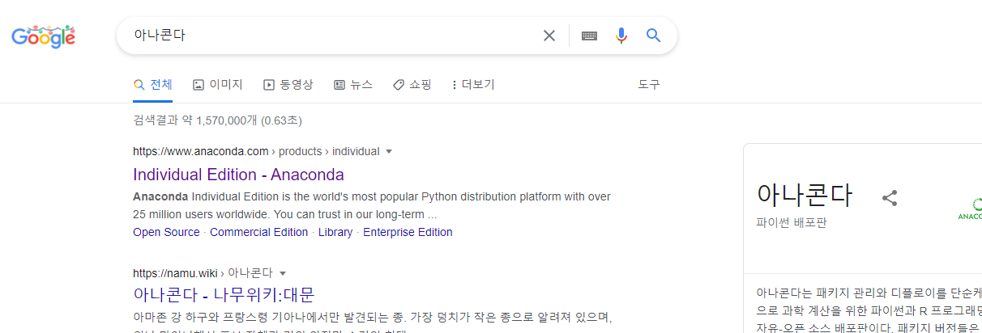Expand dropdown arrow next to namu.wiki URL
This screenshot has height=333, width=982.
click(x=283, y=273)
